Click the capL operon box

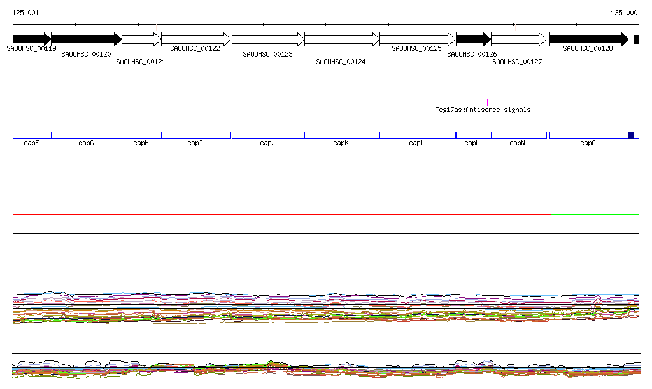[417, 135]
